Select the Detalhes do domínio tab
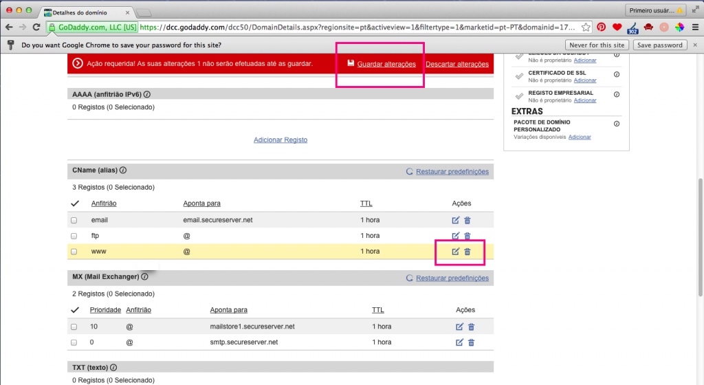 point(85,12)
